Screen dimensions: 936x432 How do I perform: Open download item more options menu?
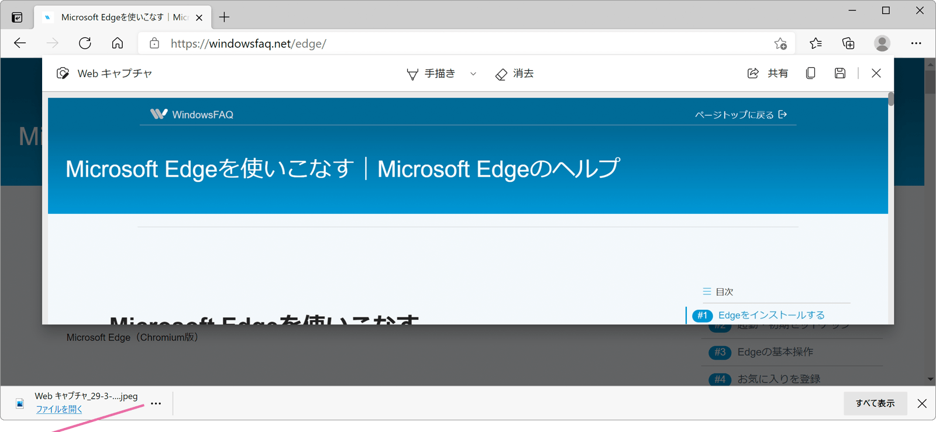click(x=156, y=403)
